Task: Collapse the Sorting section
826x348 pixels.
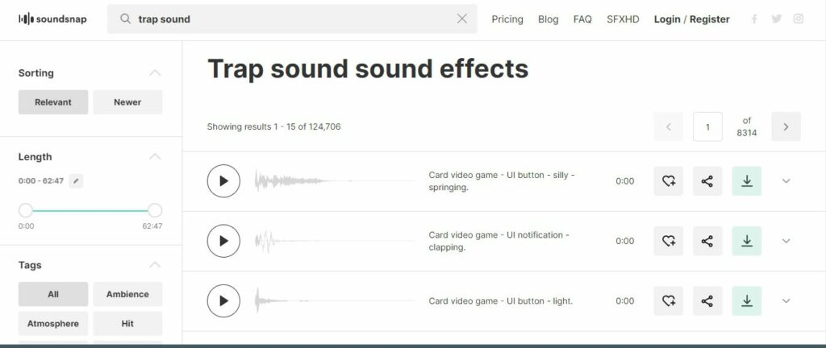Action: [155, 72]
